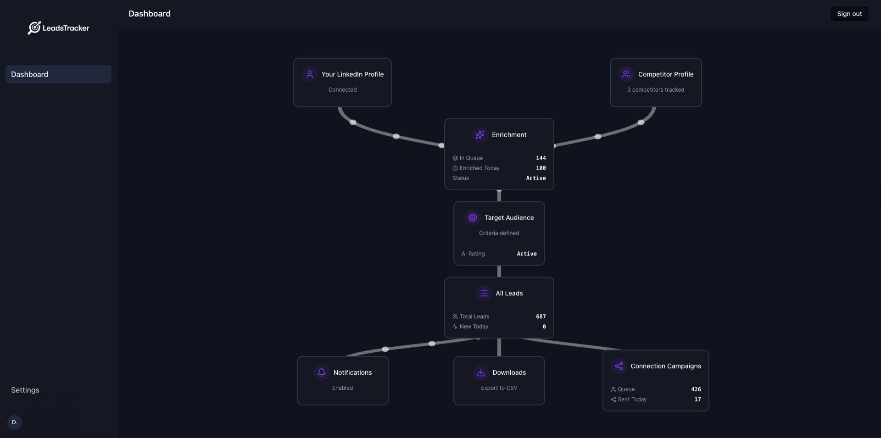Screen dimensions: 881x438
Task: Open Settings from the sidebar
Action: click(25, 390)
